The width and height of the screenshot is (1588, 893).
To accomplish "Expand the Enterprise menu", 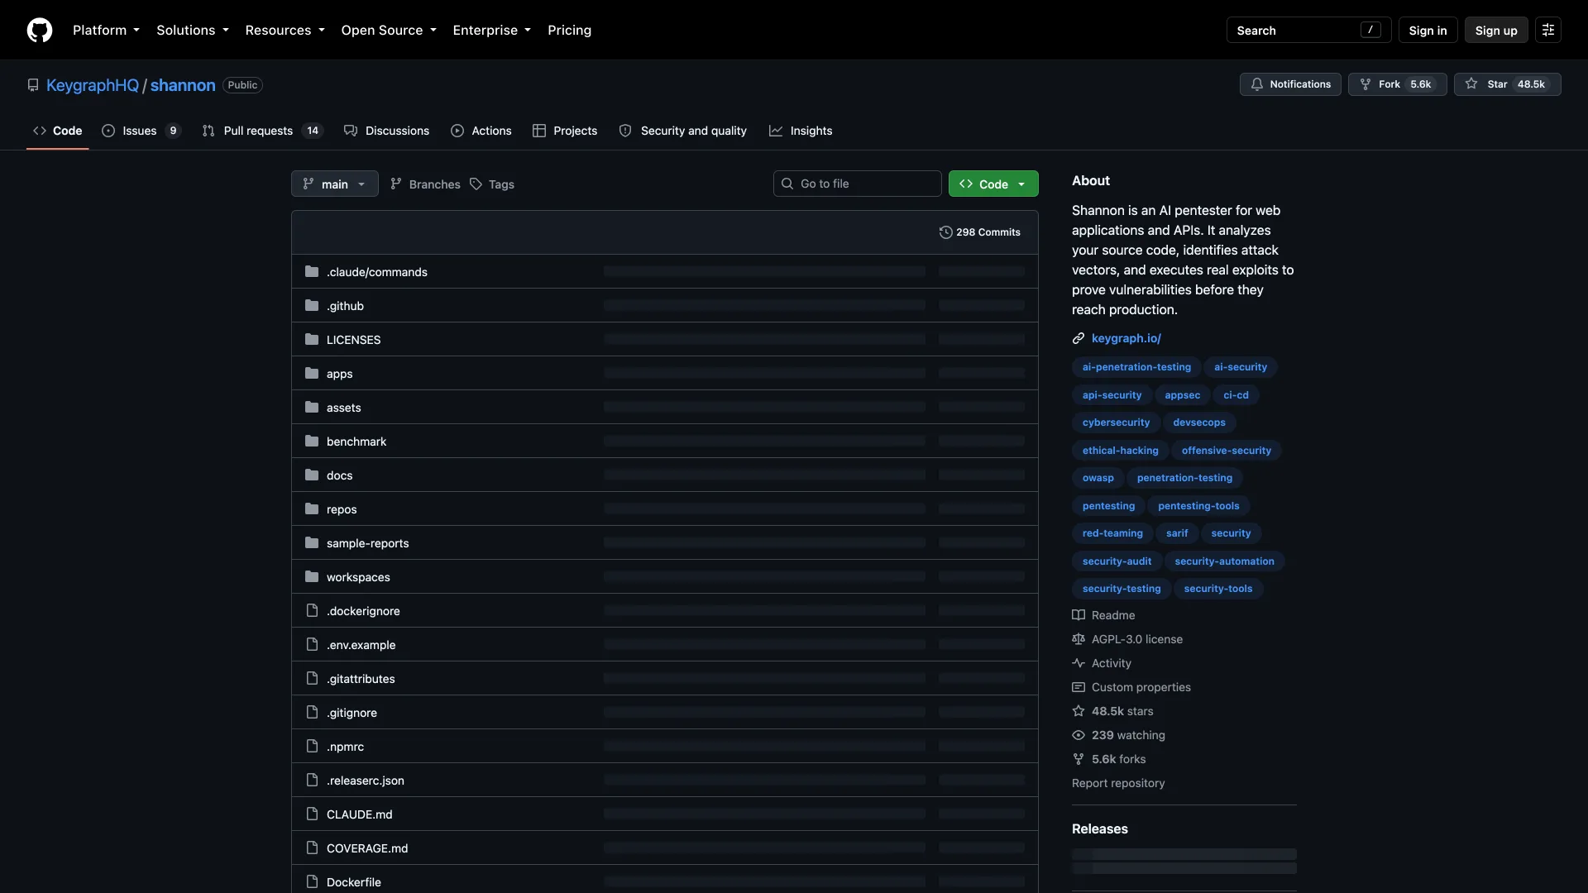I will tap(492, 30).
